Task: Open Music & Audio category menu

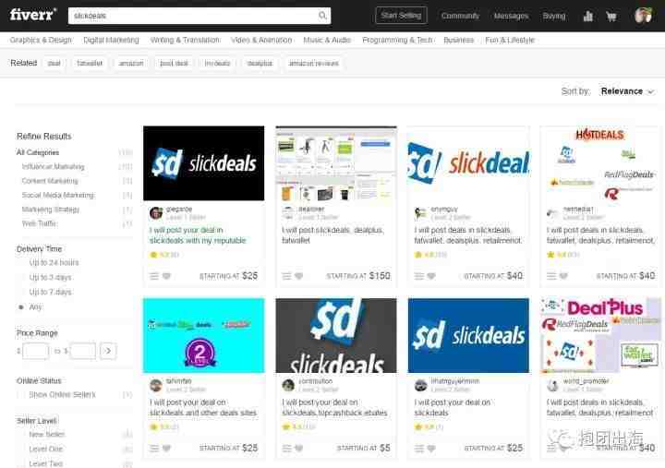Action: pyautogui.click(x=327, y=40)
